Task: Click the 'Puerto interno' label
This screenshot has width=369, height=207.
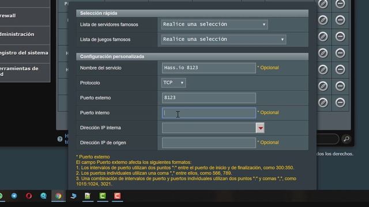Action: (95, 113)
